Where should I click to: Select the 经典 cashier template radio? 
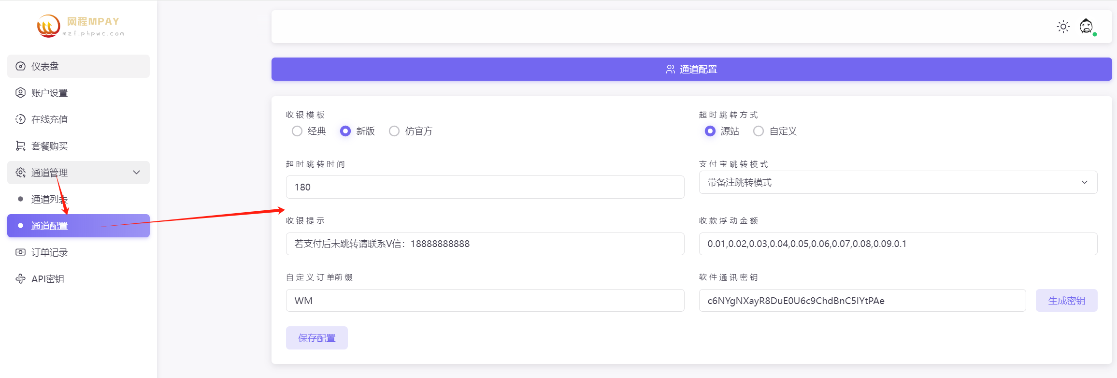pyautogui.click(x=297, y=131)
